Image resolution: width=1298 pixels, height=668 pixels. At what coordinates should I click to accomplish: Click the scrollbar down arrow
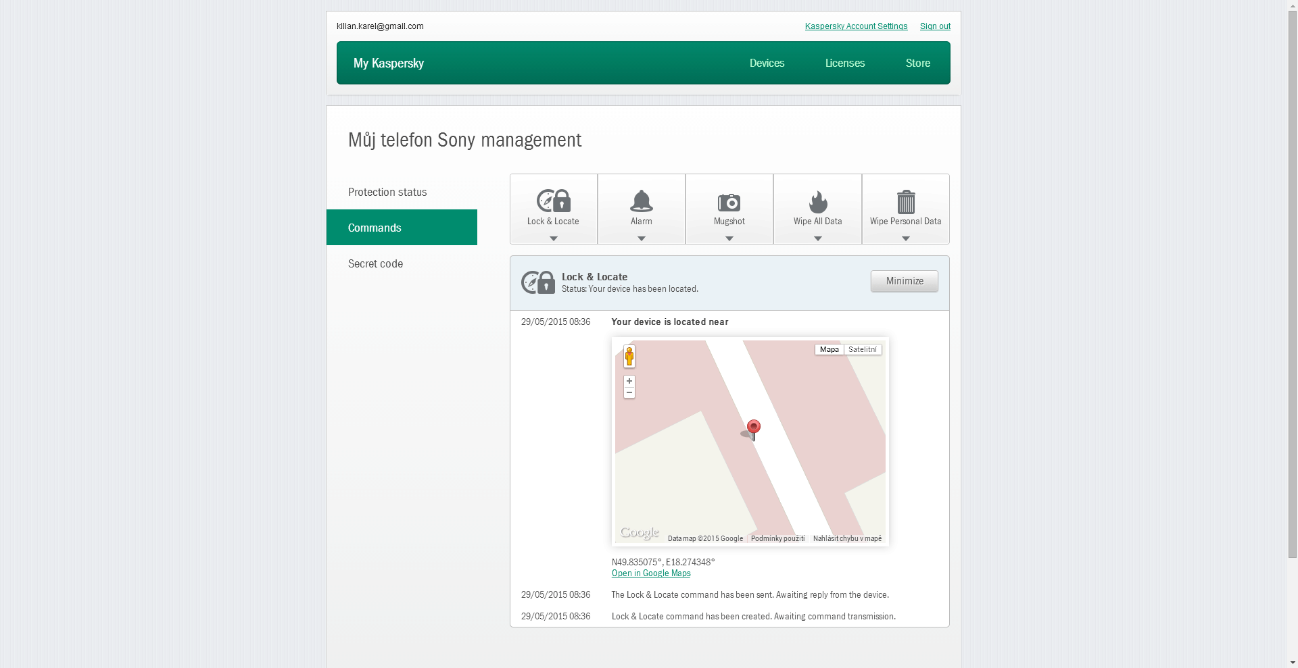click(x=1293, y=663)
